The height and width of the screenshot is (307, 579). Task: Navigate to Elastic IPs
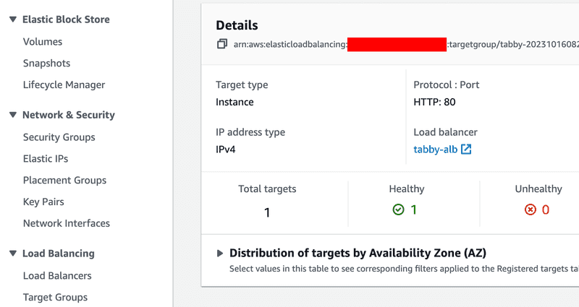tap(46, 158)
